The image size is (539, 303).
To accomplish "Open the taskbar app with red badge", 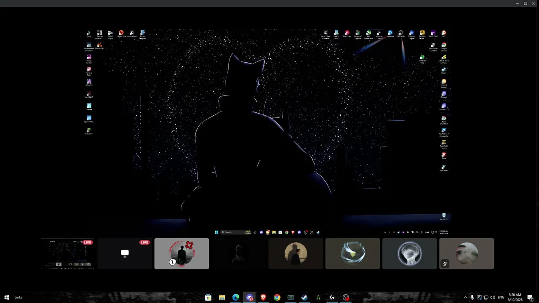I will click(346, 298).
